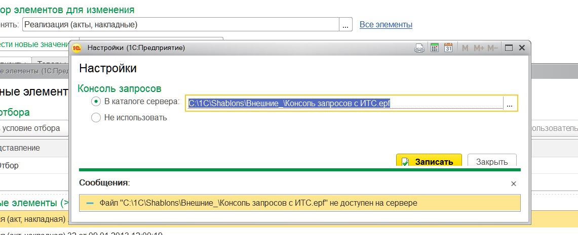Select the 'В каталоге сервера' radio option
This screenshot has width=578, height=235.
pos(96,102)
